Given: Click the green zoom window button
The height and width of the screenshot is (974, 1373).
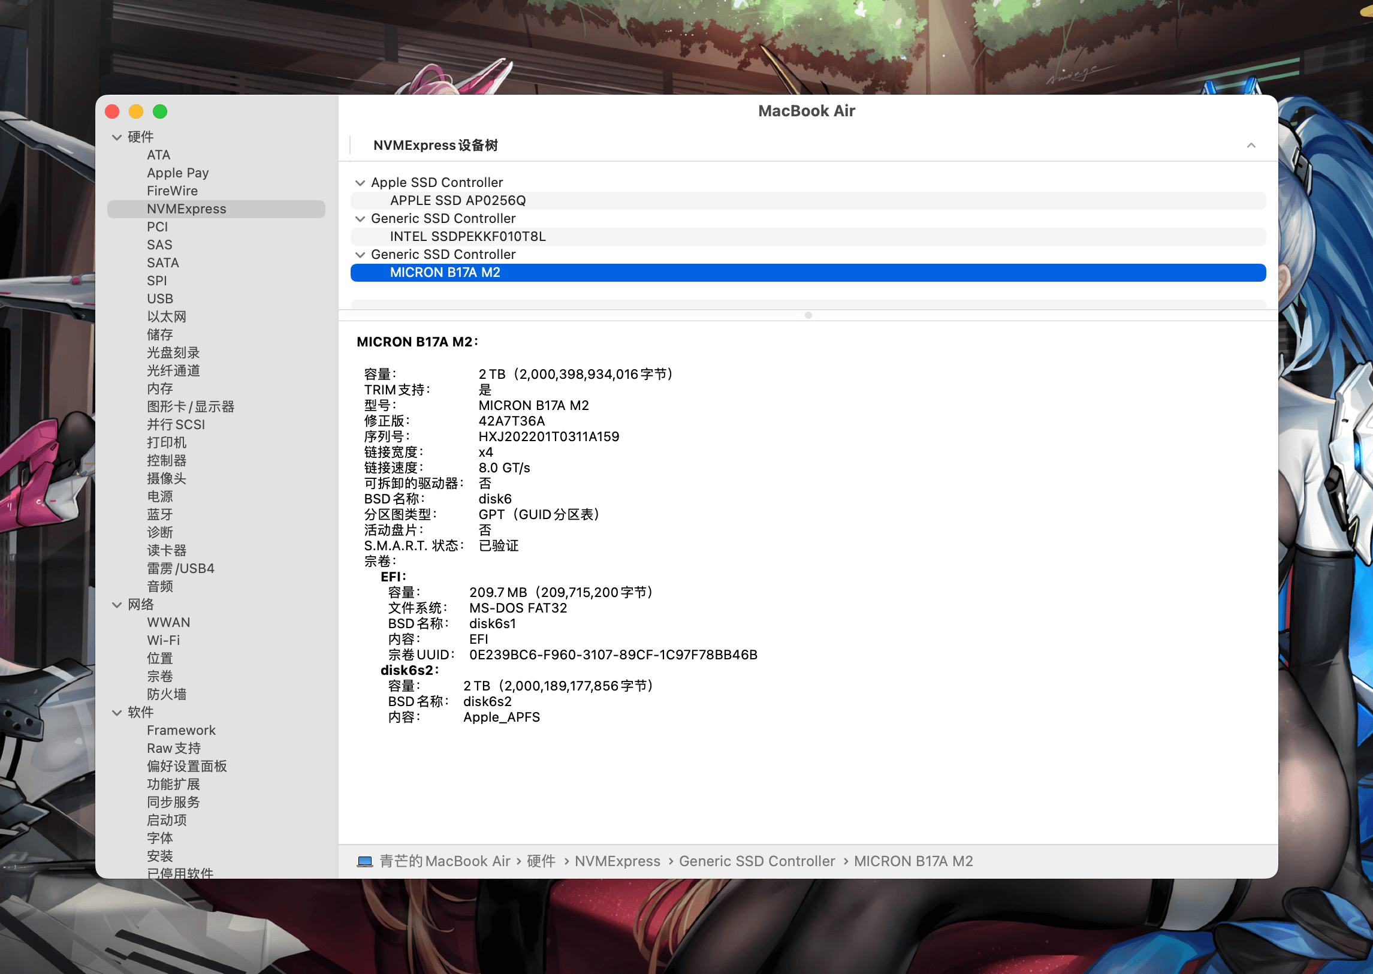Looking at the screenshot, I should [160, 111].
